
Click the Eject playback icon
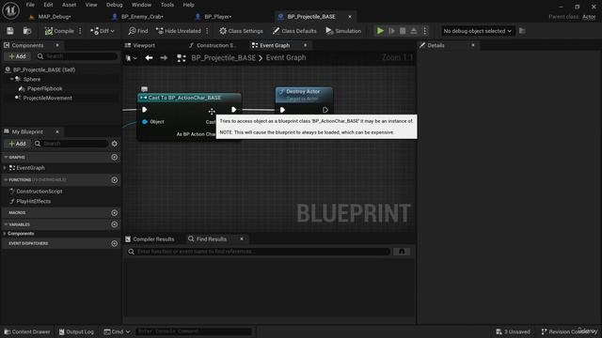pyautogui.click(x=414, y=31)
